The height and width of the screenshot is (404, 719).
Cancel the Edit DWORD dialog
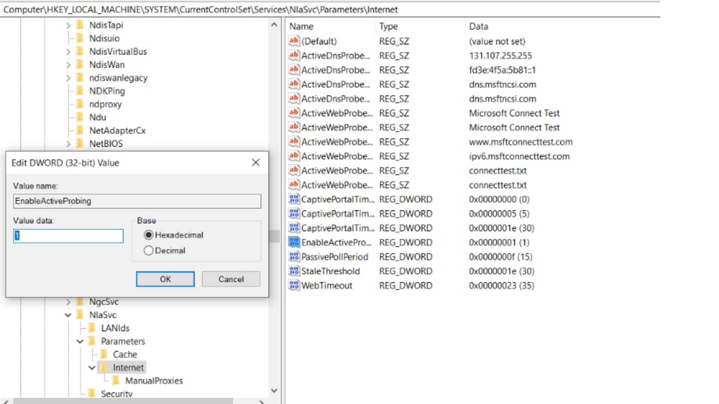pos(231,279)
